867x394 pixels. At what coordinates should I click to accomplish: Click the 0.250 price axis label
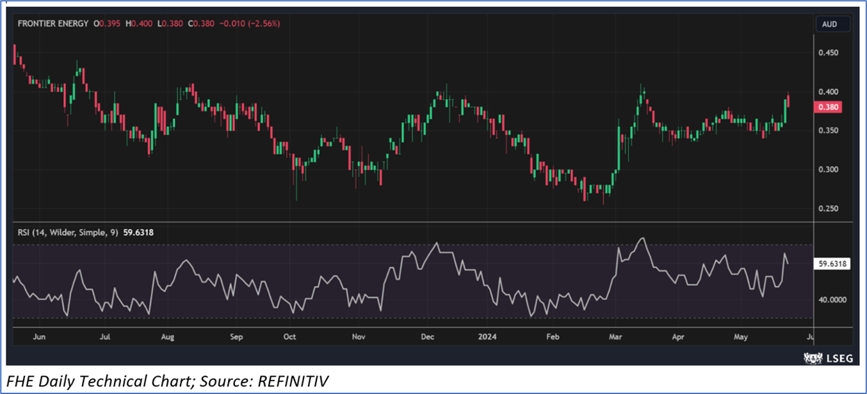coord(829,209)
